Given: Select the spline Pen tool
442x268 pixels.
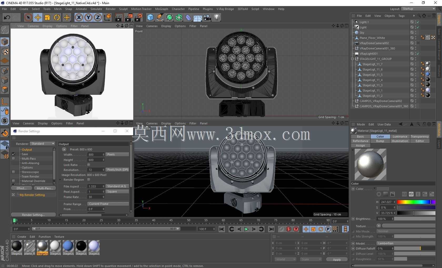Looking at the screenshot, I should tap(160, 18).
